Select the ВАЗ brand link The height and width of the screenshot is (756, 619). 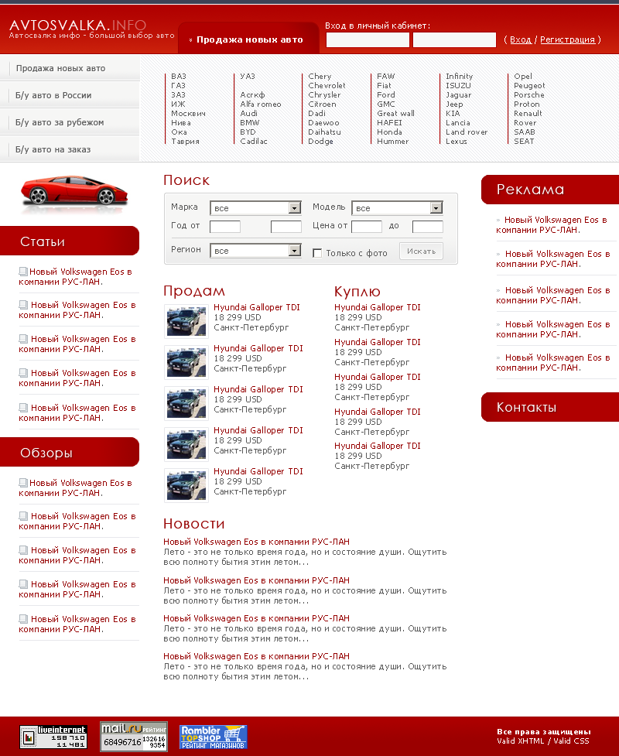click(x=179, y=76)
